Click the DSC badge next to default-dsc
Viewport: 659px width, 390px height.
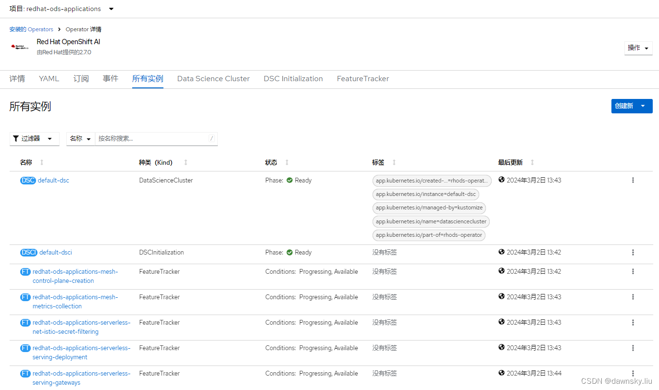pyautogui.click(x=28, y=181)
